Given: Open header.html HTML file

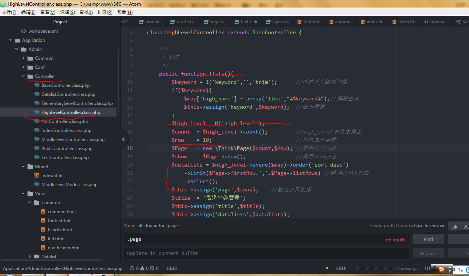Looking at the screenshot, I should tap(60, 230).
